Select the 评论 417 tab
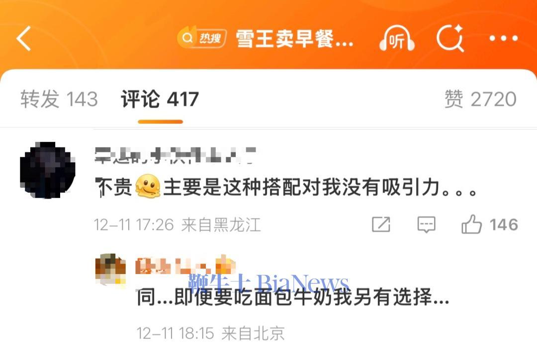The width and height of the screenshot is (537, 355). pyautogui.click(x=160, y=99)
